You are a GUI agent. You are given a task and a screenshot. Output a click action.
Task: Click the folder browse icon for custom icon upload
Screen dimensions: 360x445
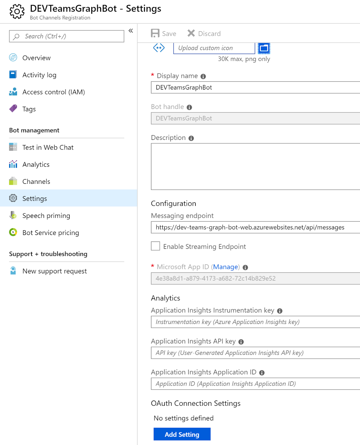264,48
